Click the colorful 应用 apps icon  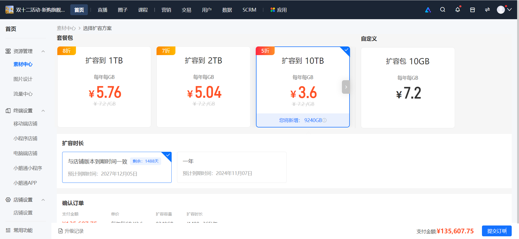[x=272, y=10]
